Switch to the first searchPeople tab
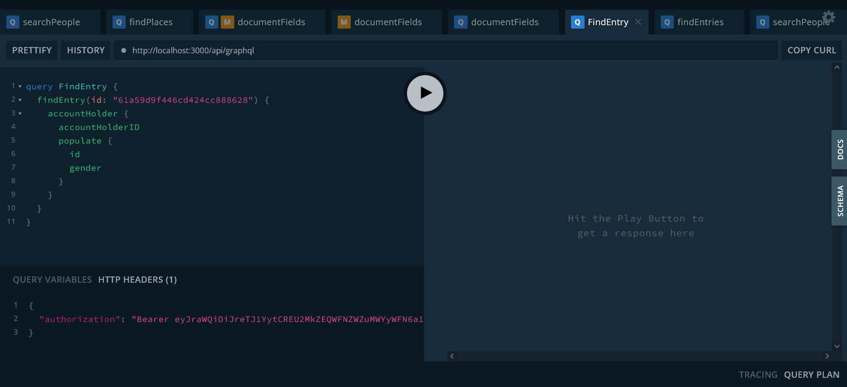Viewport: 847px width, 387px height. [x=50, y=22]
